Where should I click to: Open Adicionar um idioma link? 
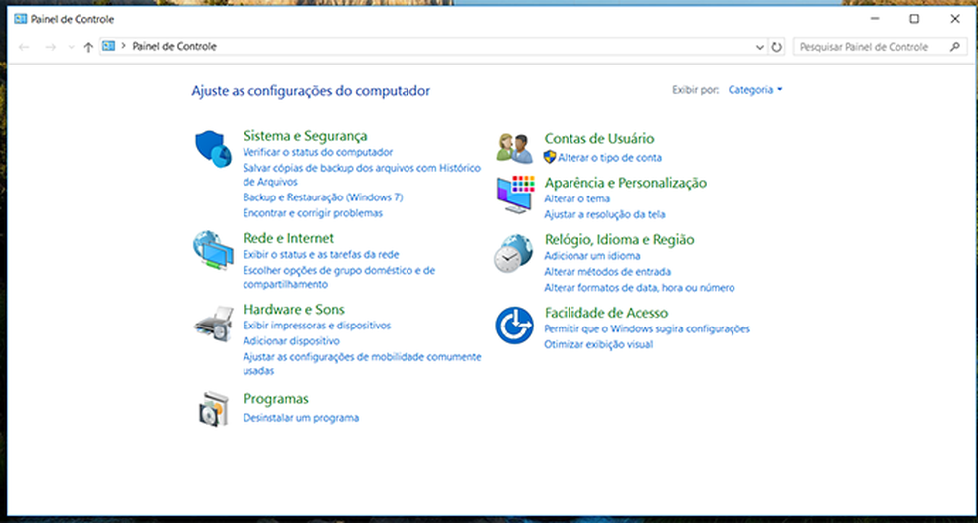(592, 256)
